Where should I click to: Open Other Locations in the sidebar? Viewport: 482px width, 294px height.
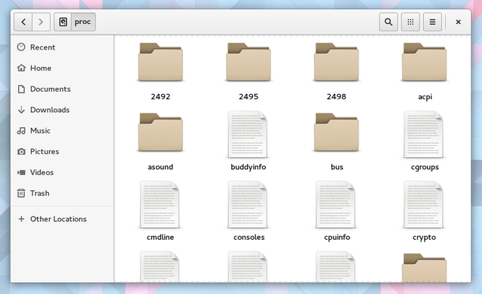[x=62, y=219]
